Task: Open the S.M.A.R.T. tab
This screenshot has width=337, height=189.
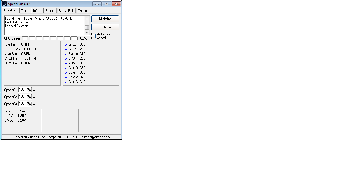Action: click(66, 11)
